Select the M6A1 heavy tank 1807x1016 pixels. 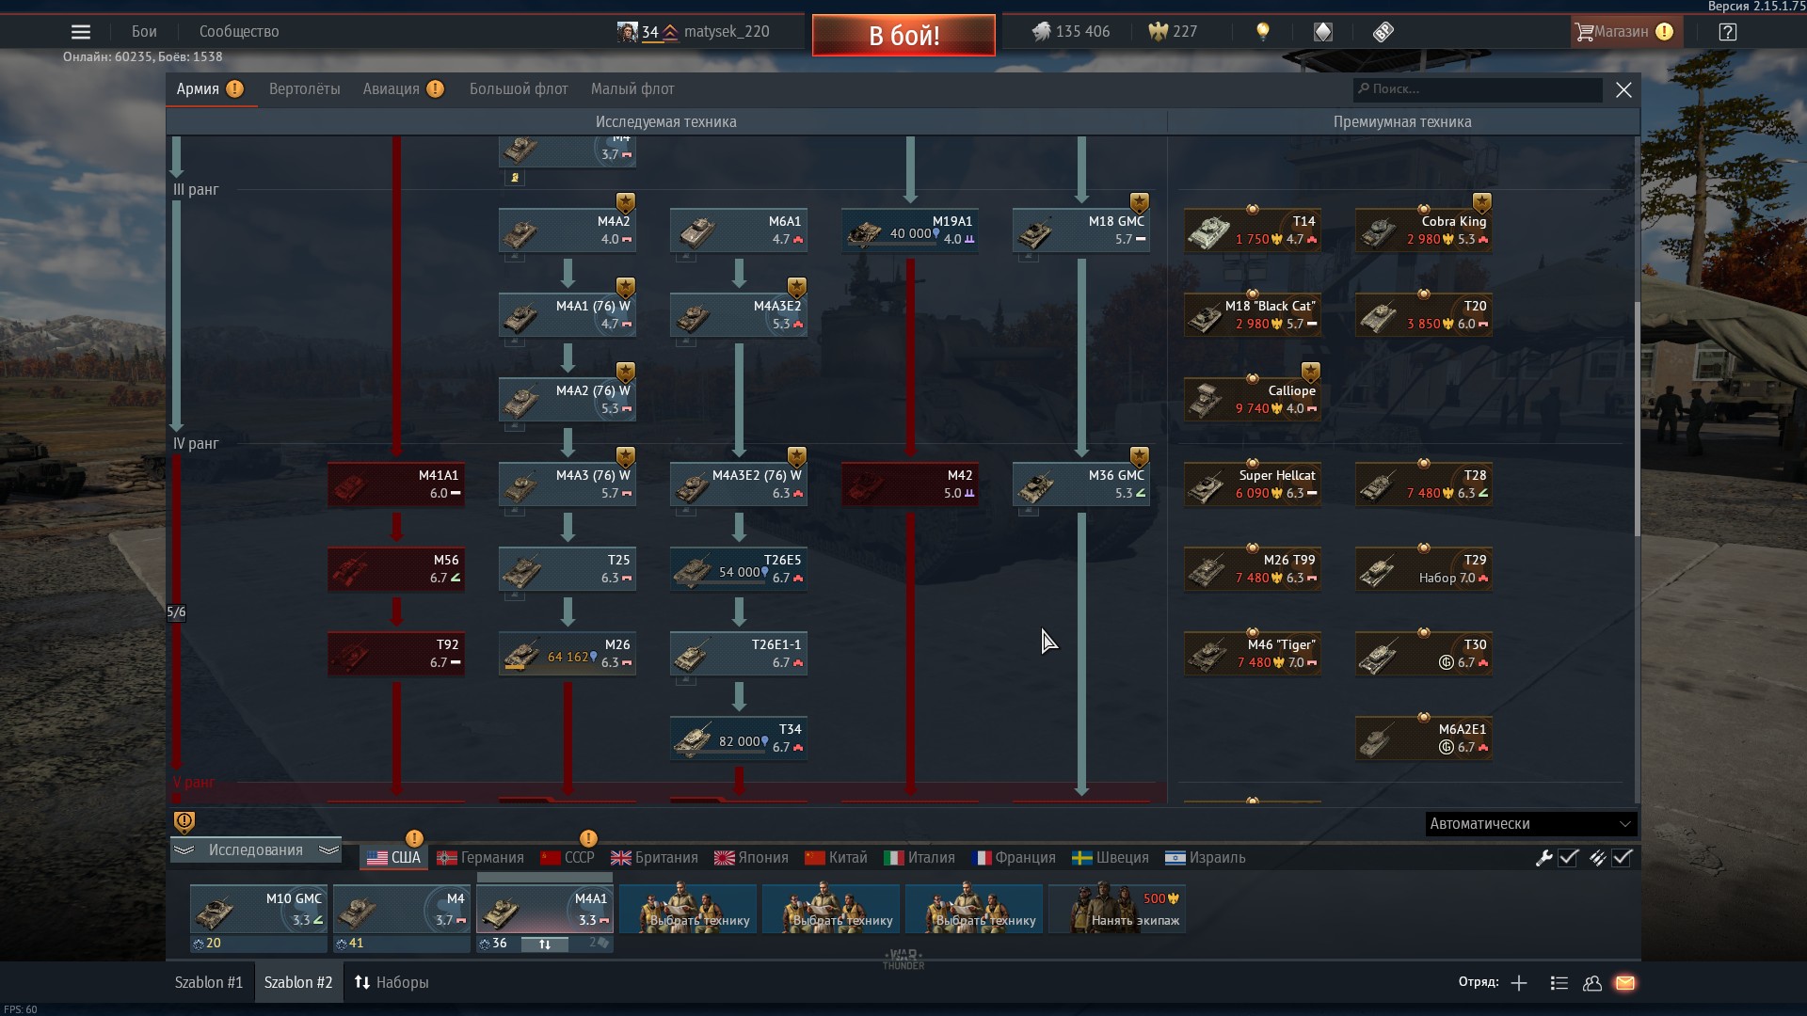(739, 230)
